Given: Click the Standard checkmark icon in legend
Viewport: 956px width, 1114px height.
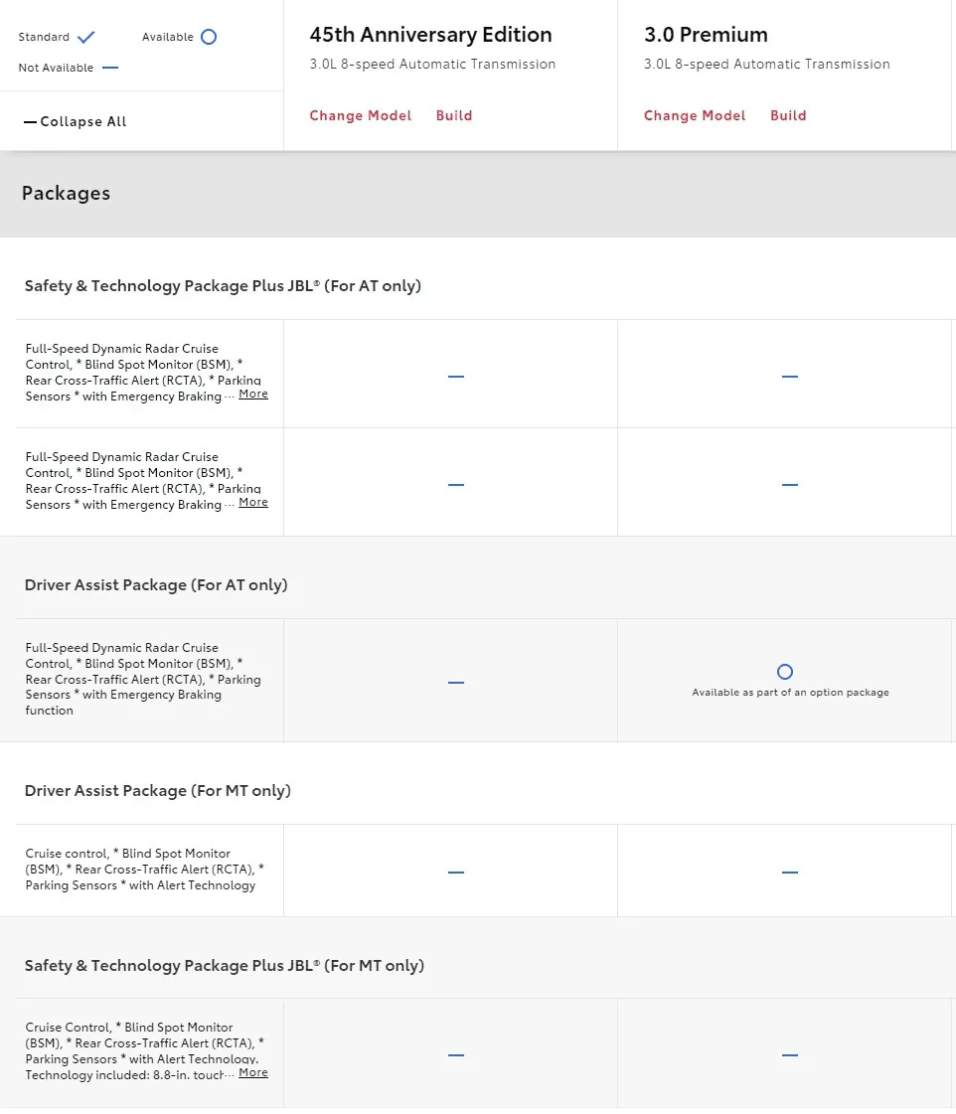Looking at the screenshot, I should click(x=85, y=37).
